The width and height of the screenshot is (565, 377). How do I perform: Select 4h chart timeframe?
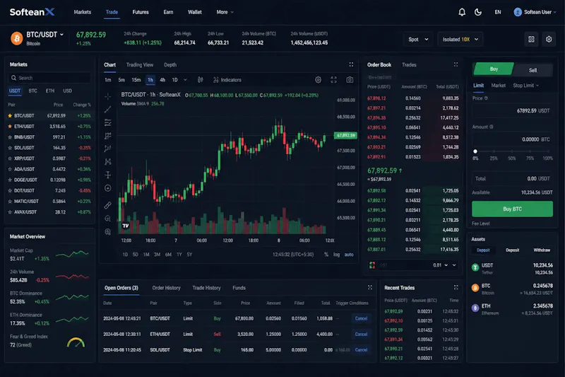tap(162, 80)
